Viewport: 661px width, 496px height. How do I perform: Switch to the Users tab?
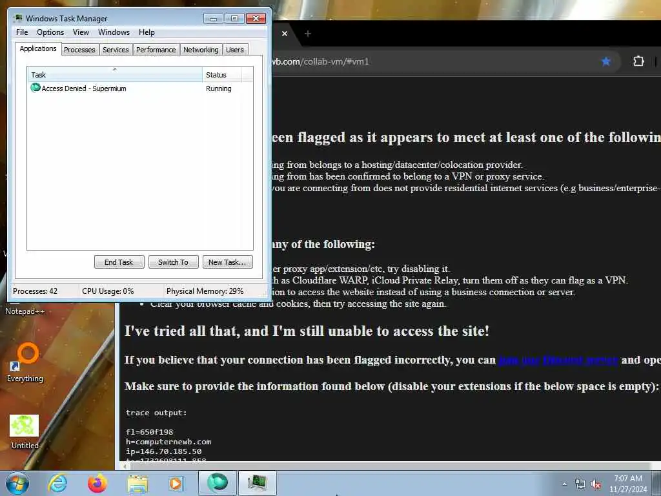(235, 50)
